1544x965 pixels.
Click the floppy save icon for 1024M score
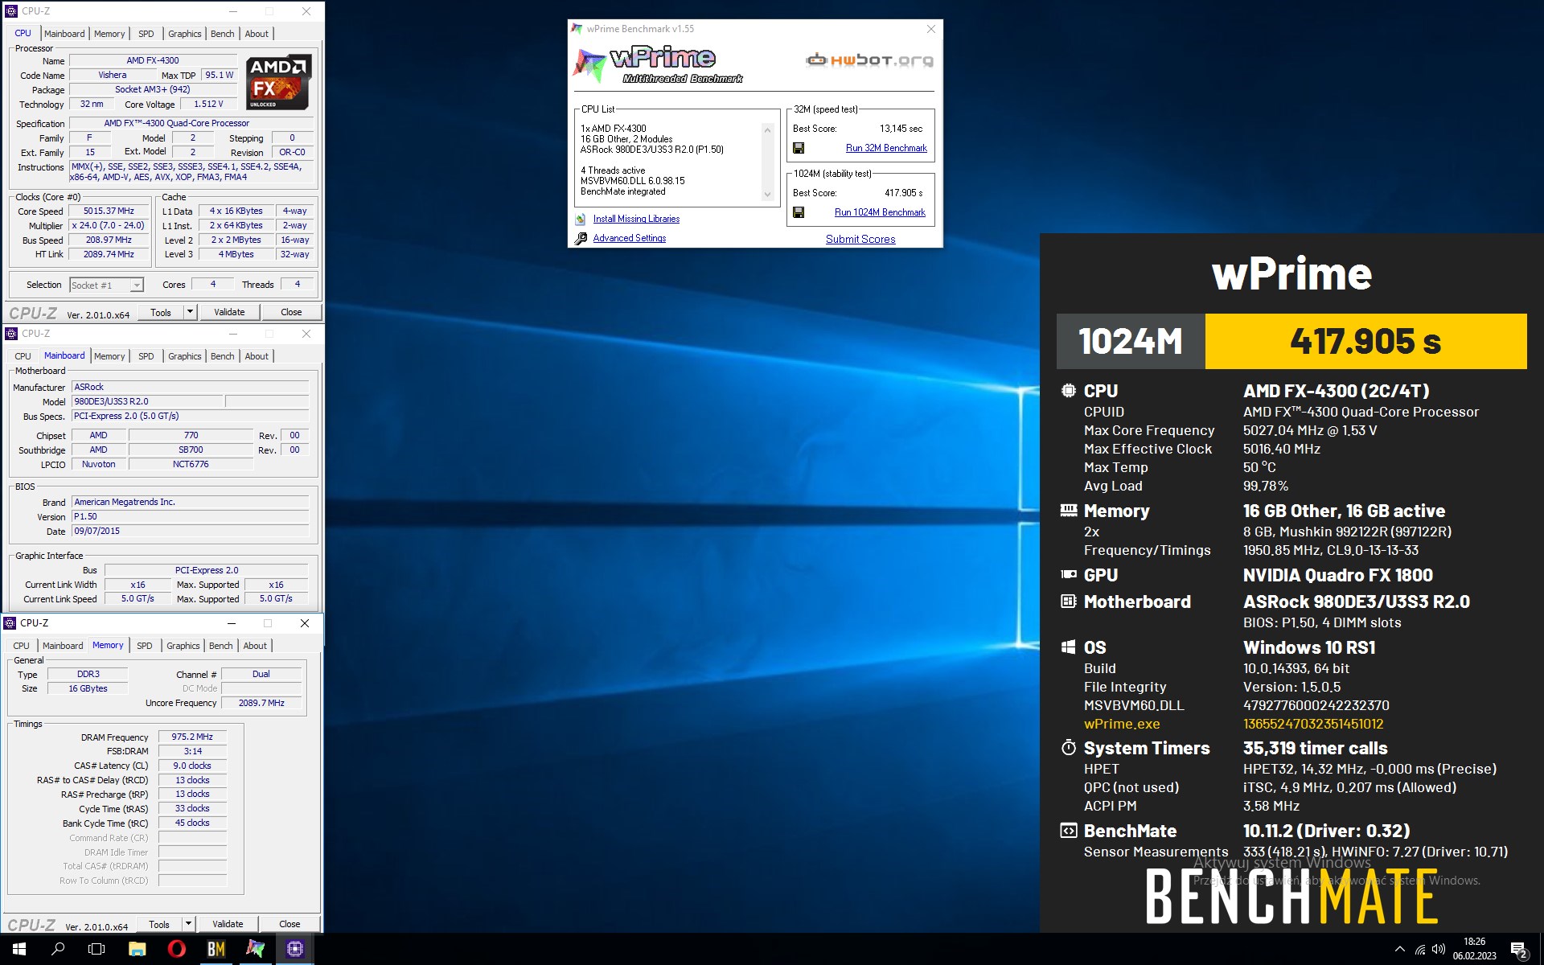click(799, 212)
